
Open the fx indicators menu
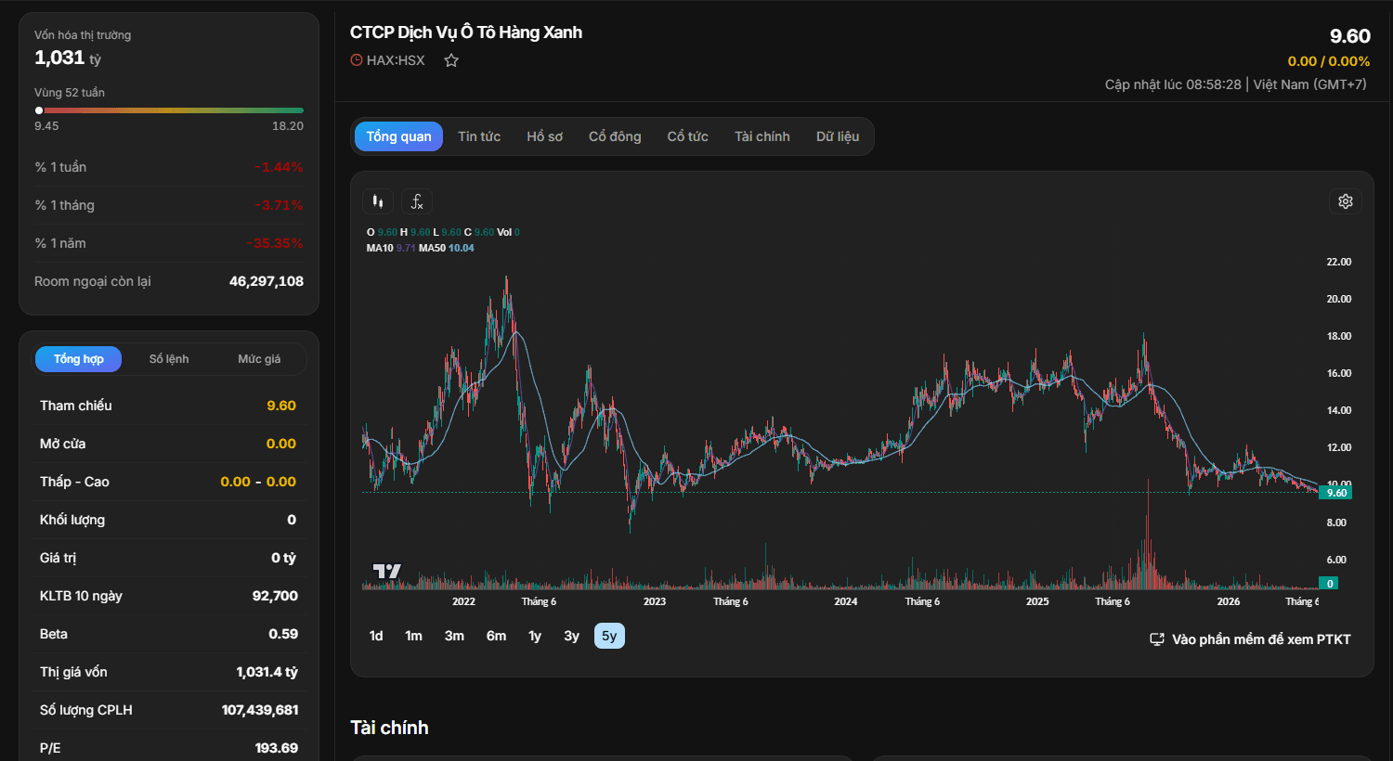417,201
